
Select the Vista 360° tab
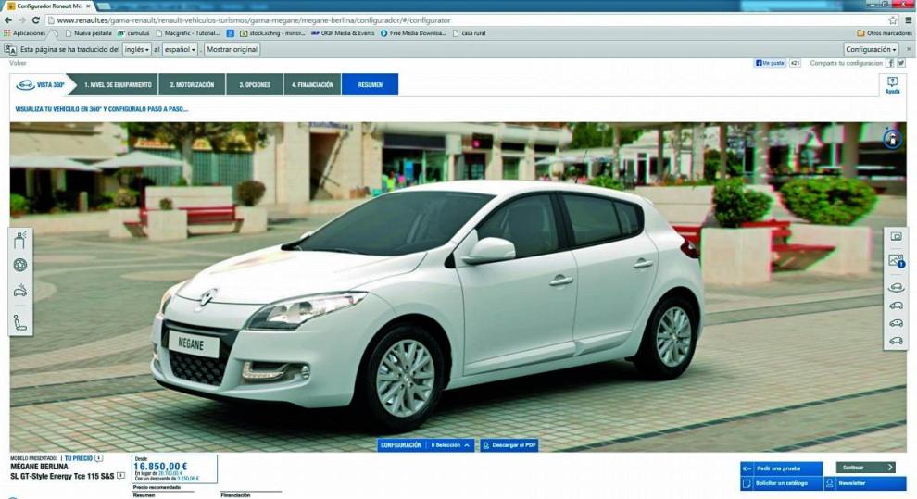point(41,85)
